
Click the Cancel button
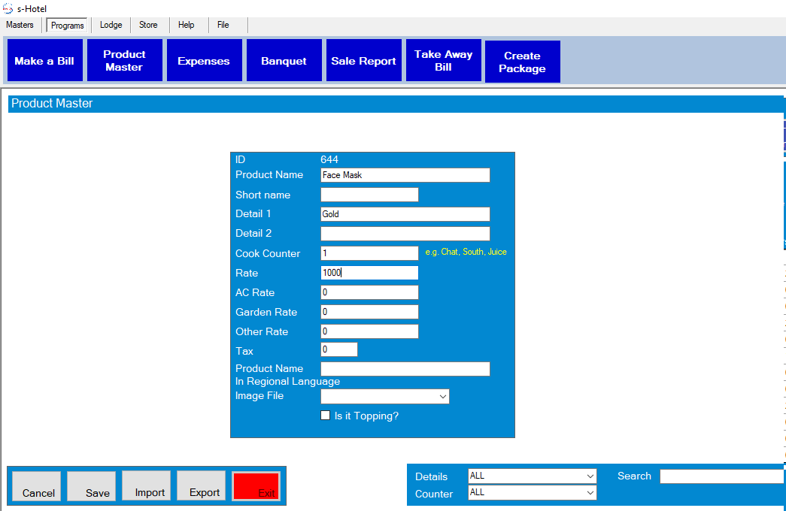pos(38,486)
